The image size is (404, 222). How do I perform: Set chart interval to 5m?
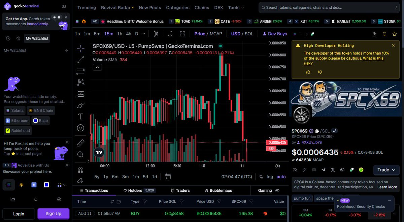click(97, 34)
